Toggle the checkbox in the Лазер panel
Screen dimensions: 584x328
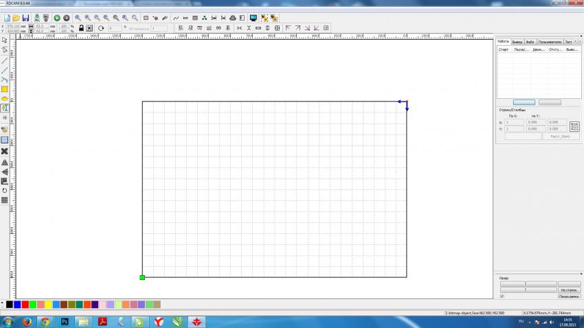pyautogui.click(x=502, y=296)
